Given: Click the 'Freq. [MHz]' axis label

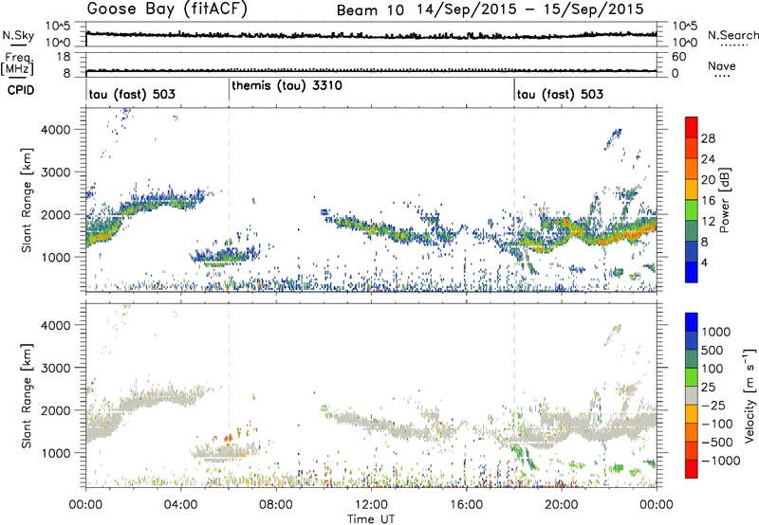Looking at the screenshot, I should [17, 64].
